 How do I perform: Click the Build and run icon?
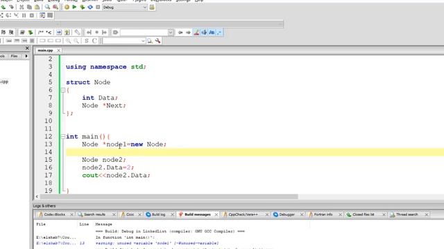83,7
